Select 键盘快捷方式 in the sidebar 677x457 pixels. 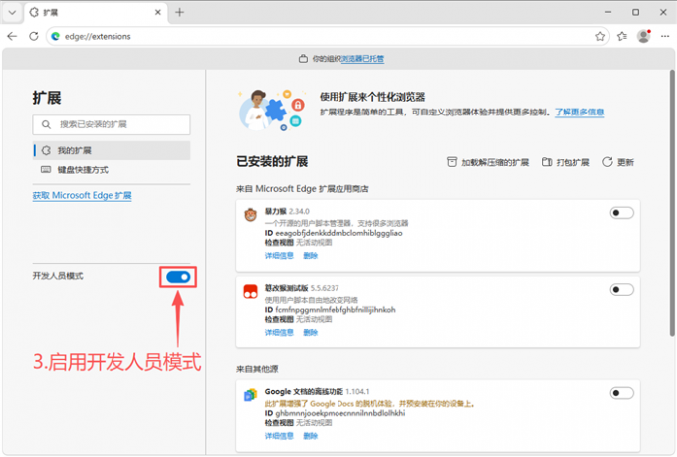tap(112, 170)
